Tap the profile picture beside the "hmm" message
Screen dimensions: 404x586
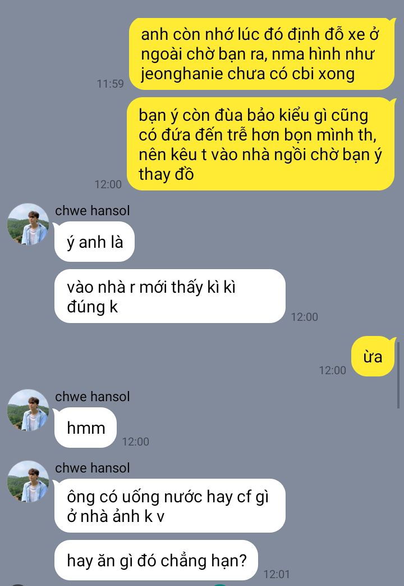[x=28, y=410]
